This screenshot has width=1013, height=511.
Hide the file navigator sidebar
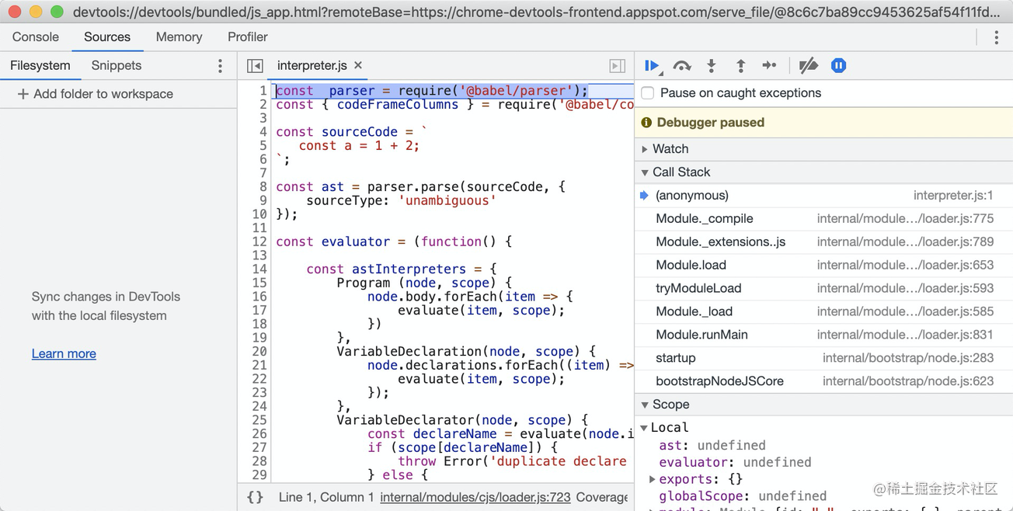pos(255,66)
